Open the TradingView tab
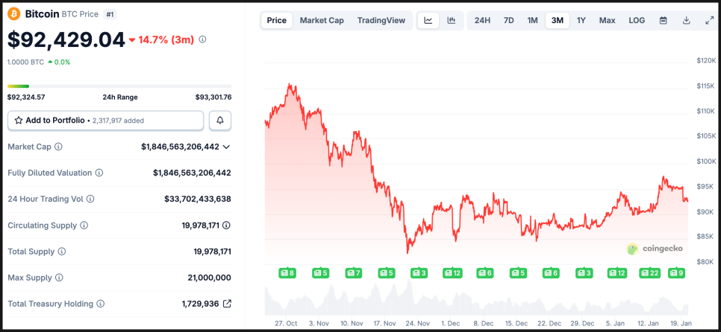Screen dimensions: 721x332 tap(381, 20)
